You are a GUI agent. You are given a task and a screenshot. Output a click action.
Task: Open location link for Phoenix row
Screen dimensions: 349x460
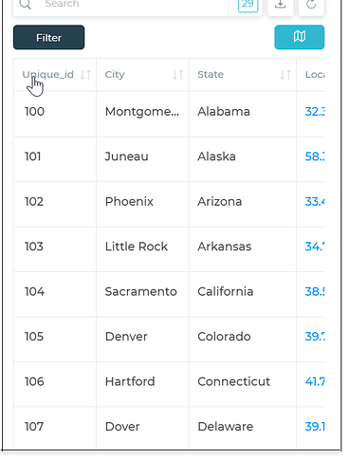pyautogui.click(x=315, y=202)
